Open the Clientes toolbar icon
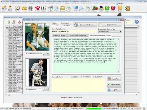This screenshot has height=110, width=147. [x=4, y=9]
